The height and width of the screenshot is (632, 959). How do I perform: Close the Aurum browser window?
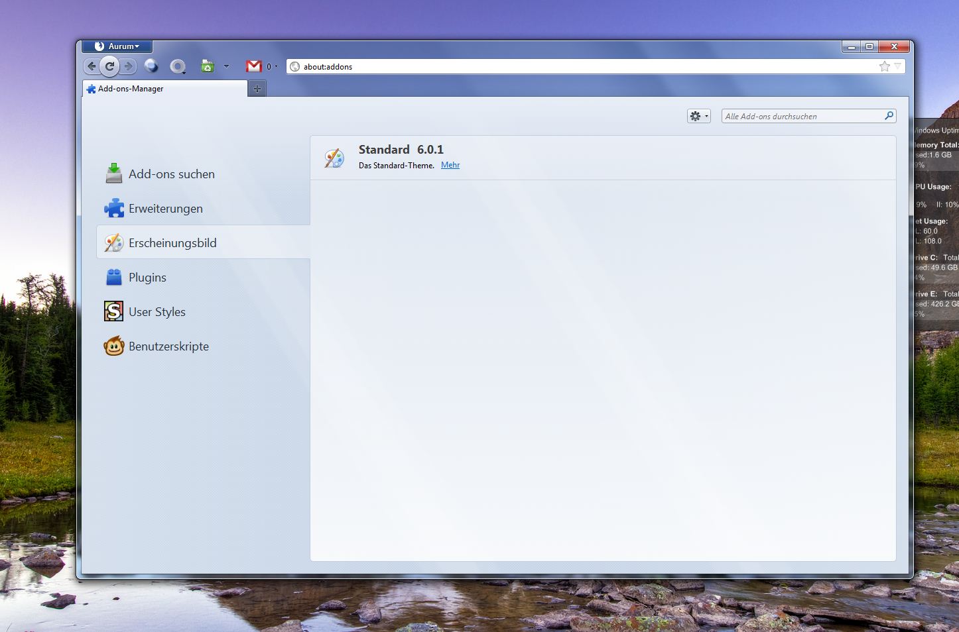[x=894, y=46]
